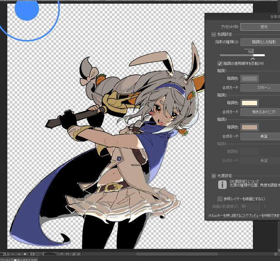Click the blue light source handle on canvas
Screen dimensions: 280x261
(27, 9)
